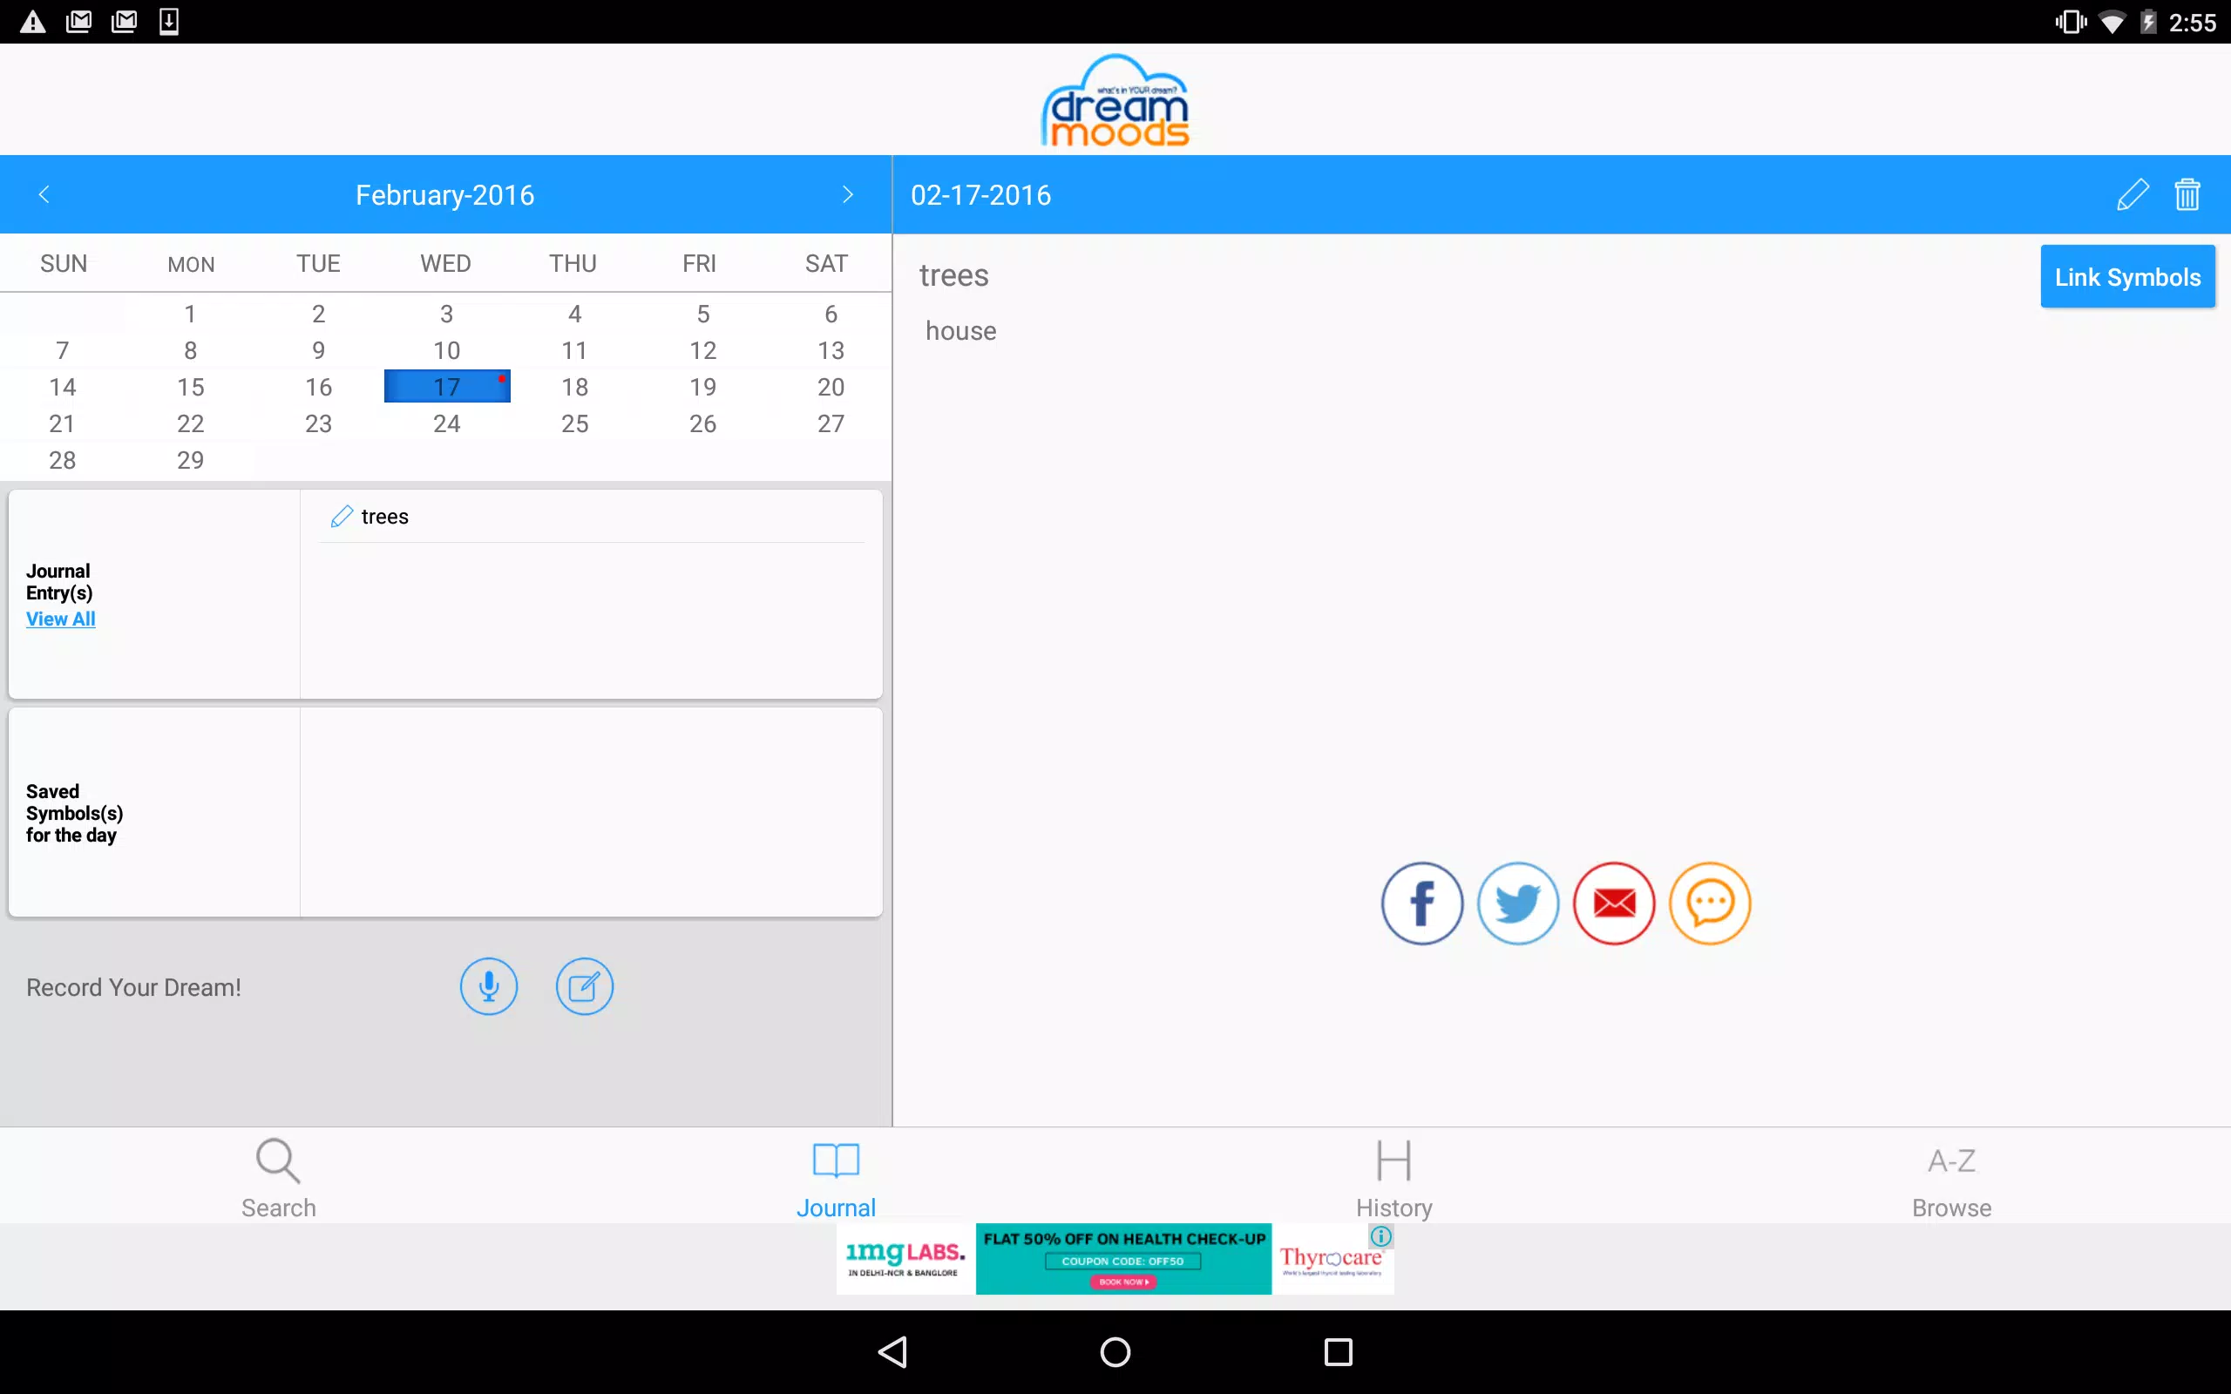2231x1394 pixels.
Task: Open the A-Z Browse tab
Action: [x=1951, y=1178]
